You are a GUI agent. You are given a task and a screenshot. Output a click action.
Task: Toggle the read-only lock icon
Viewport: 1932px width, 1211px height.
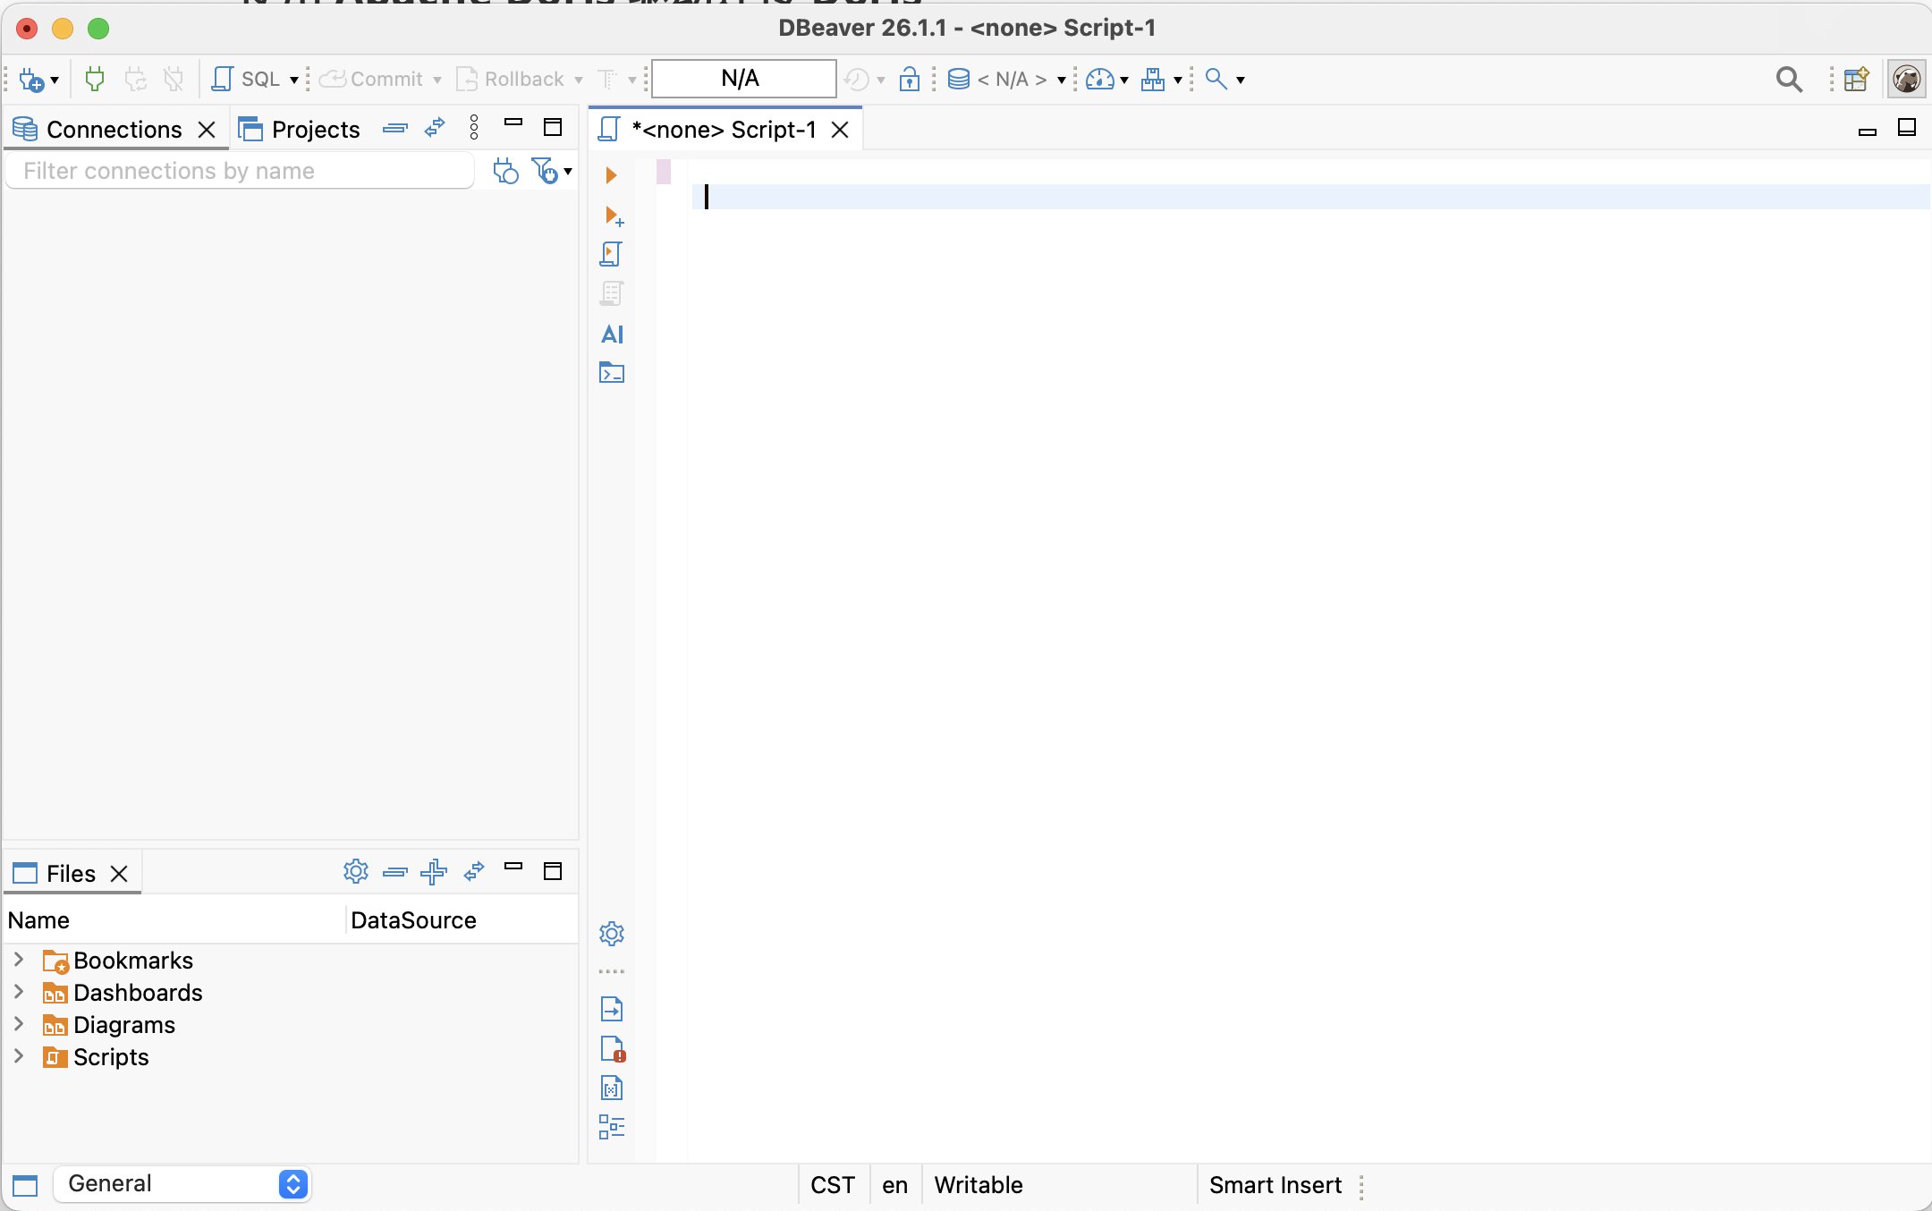point(910,79)
